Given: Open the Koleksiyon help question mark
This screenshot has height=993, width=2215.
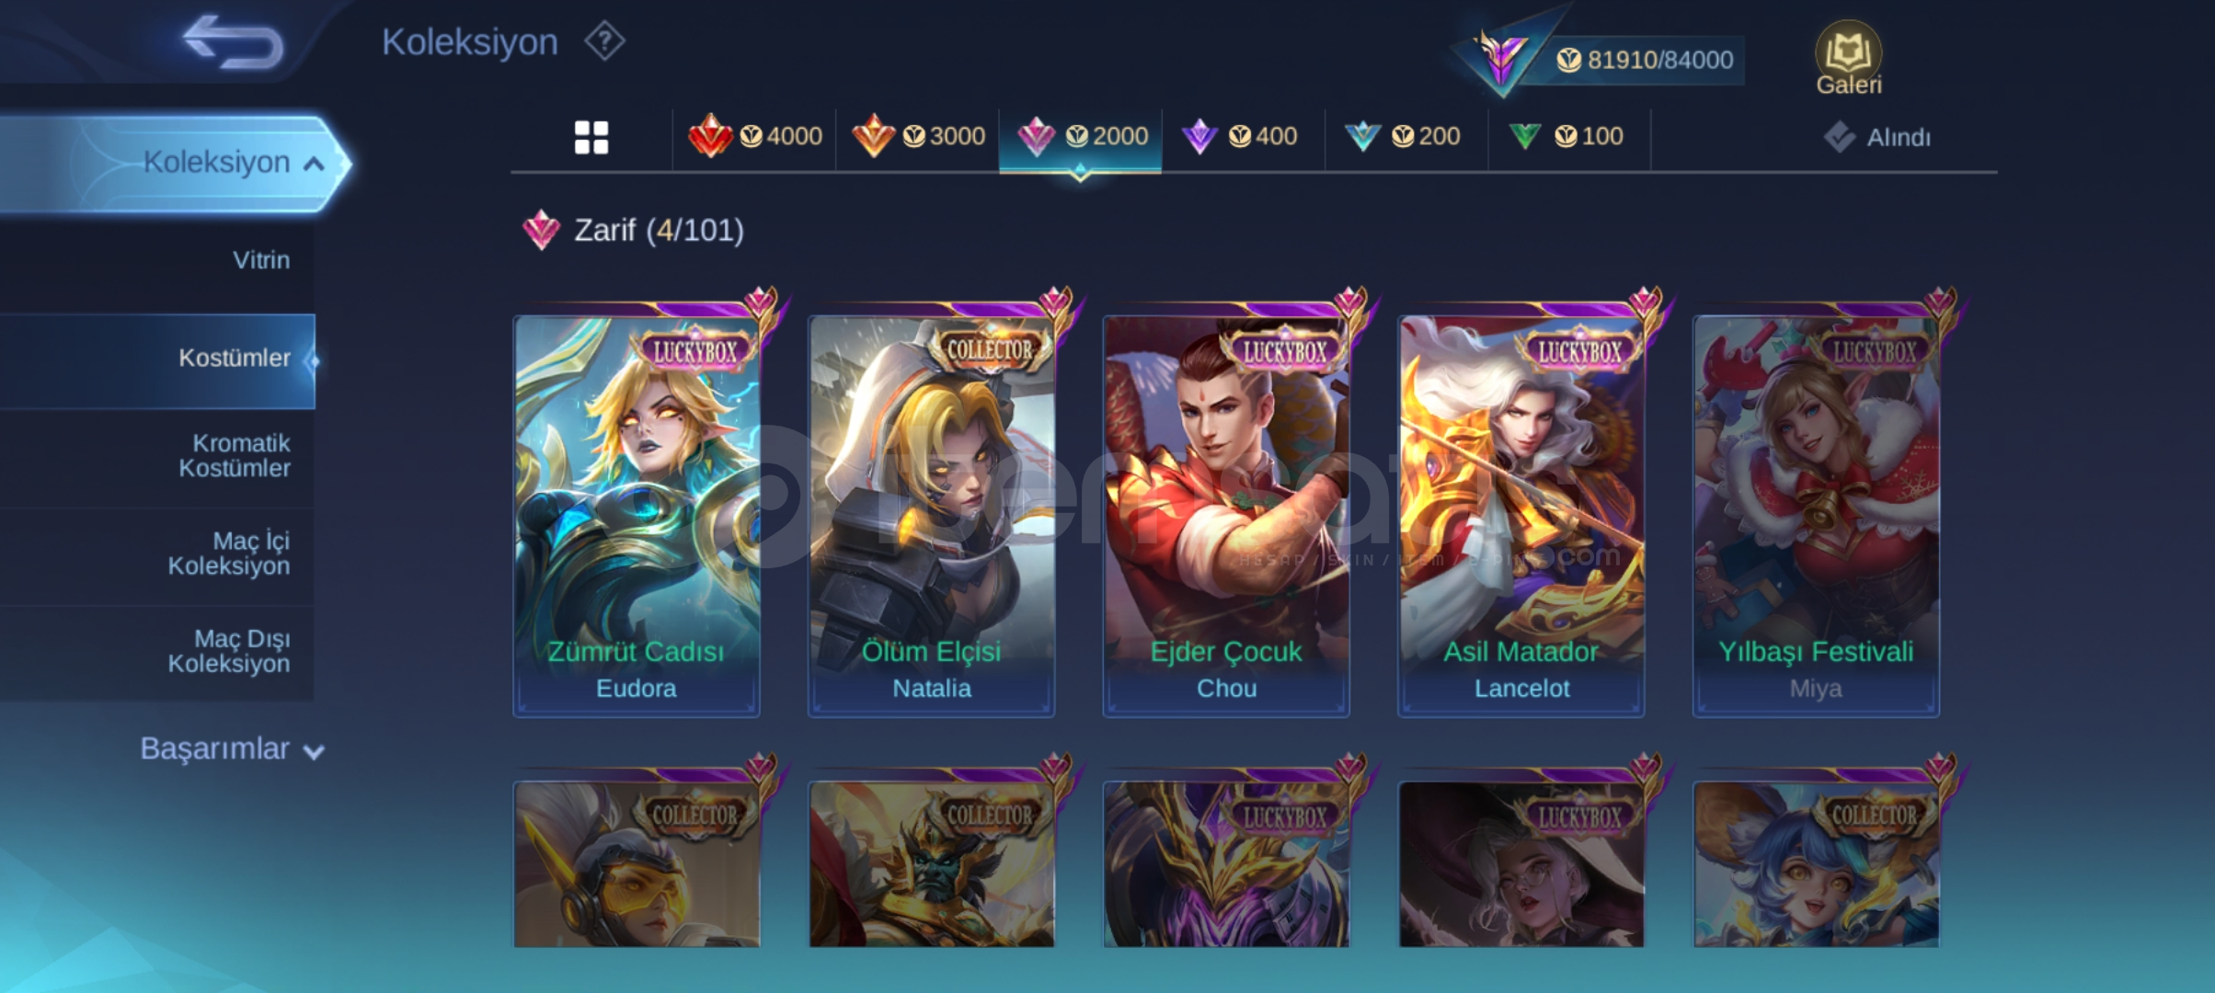Looking at the screenshot, I should tap(604, 42).
